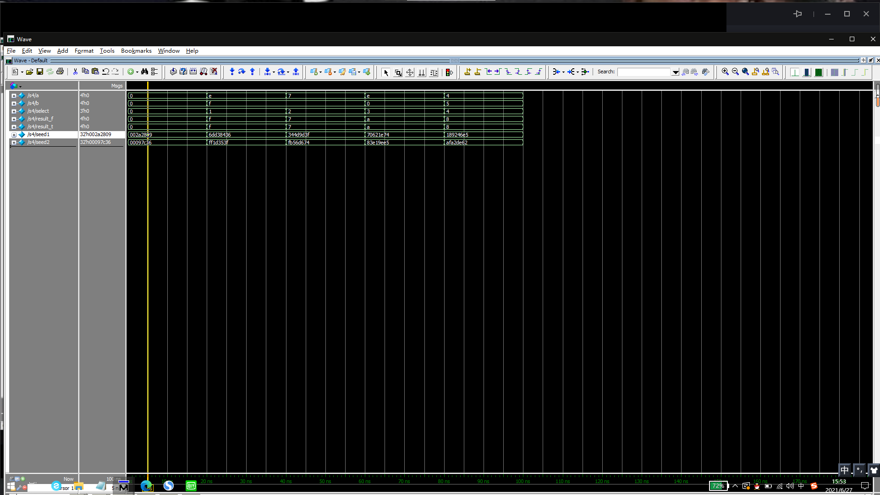Viewport: 880px width, 495px height.
Task: Click the Save floppy disk icon
Action: pyautogui.click(x=40, y=71)
